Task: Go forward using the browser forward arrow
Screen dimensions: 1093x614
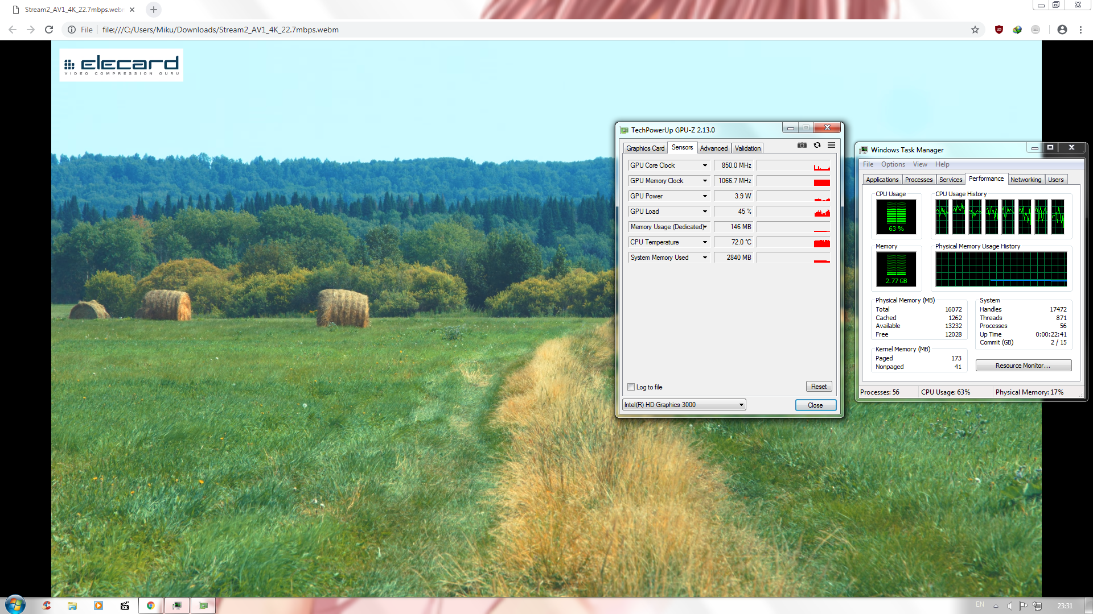Action: [31, 30]
